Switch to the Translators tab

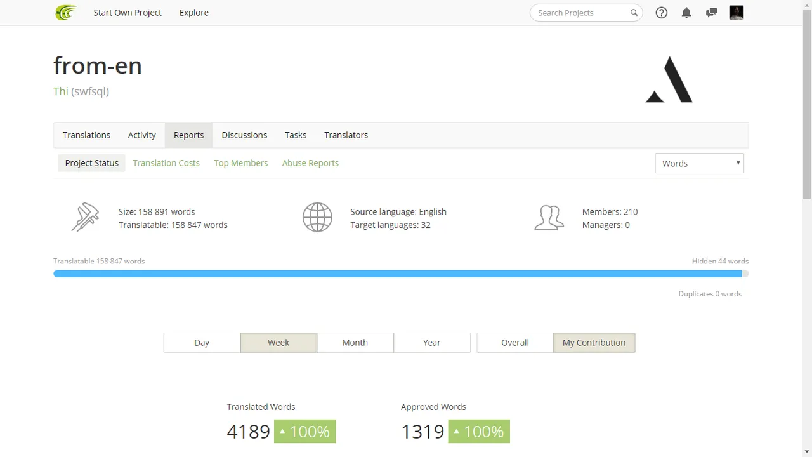click(x=346, y=135)
